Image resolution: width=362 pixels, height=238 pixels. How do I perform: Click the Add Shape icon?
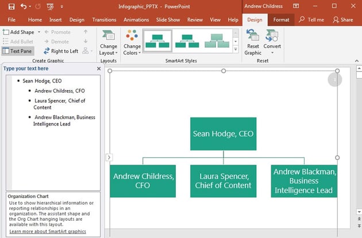[x=6, y=33]
